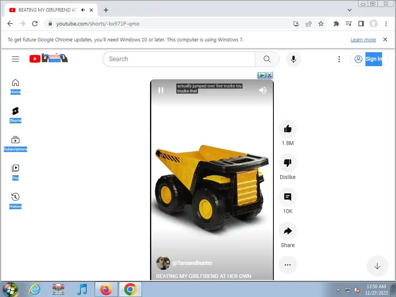Click the Chrome taskbar button
The height and width of the screenshot is (297, 396).
click(130, 289)
